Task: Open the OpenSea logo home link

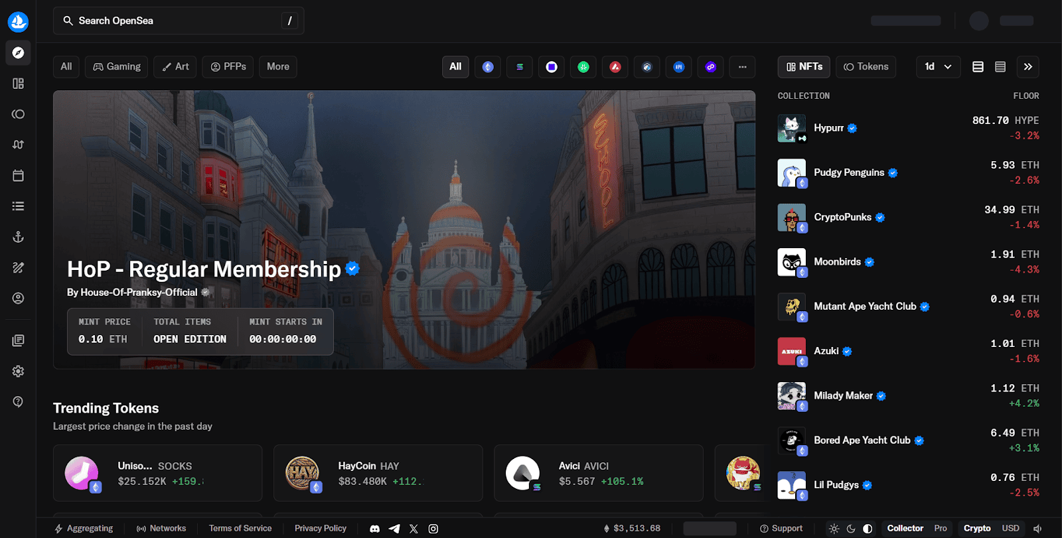Action: tap(18, 21)
